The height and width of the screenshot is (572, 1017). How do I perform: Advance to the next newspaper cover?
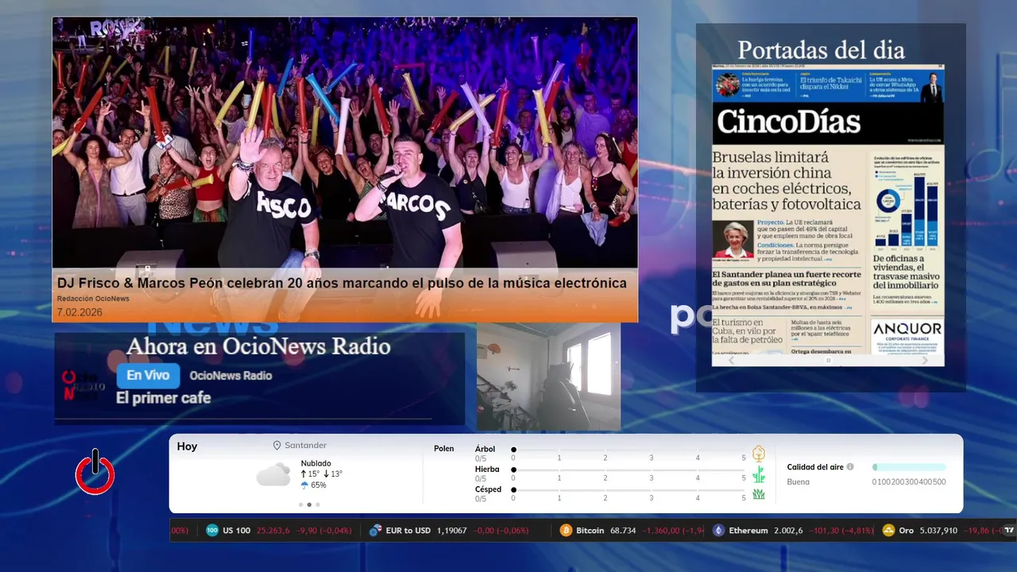[x=924, y=360]
